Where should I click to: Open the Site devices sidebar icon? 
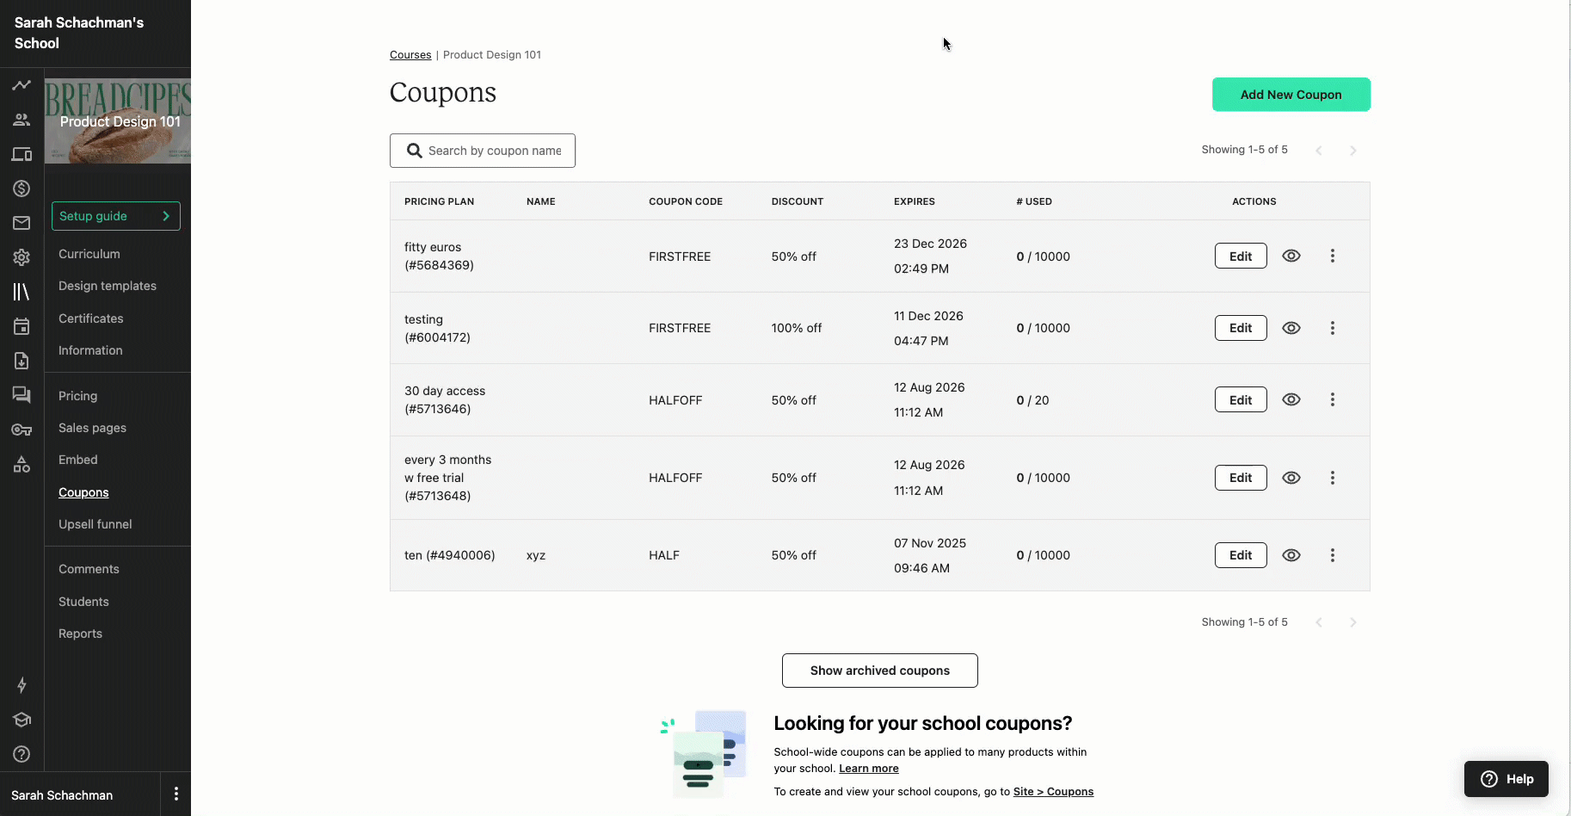(x=22, y=154)
